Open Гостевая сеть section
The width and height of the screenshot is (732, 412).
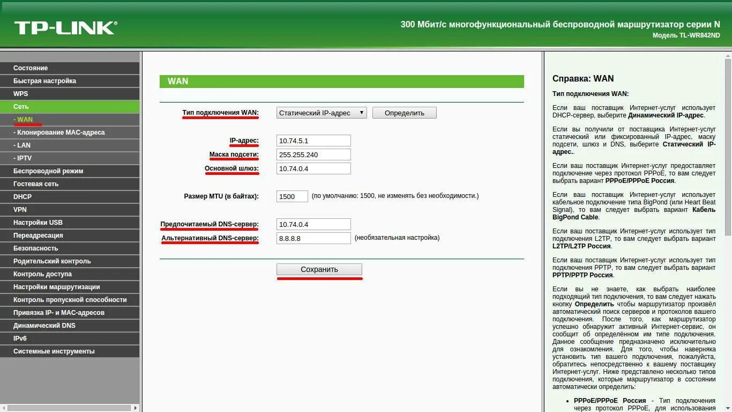point(70,184)
